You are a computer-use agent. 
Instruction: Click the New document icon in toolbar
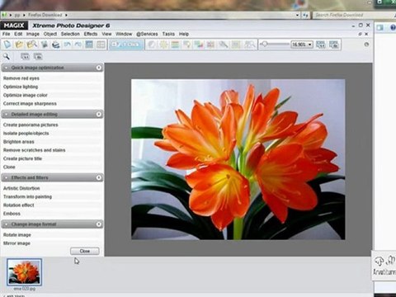pyautogui.click(x=7, y=45)
